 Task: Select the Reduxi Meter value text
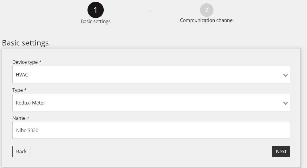coord(30,103)
